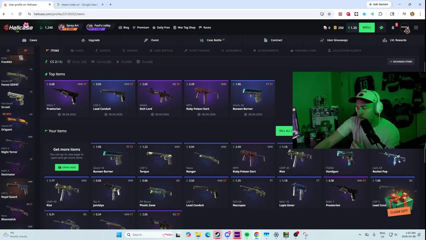Select the Rust(0) game filter
This screenshot has height=240, width=426.
pyautogui.click(x=145, y=62)
